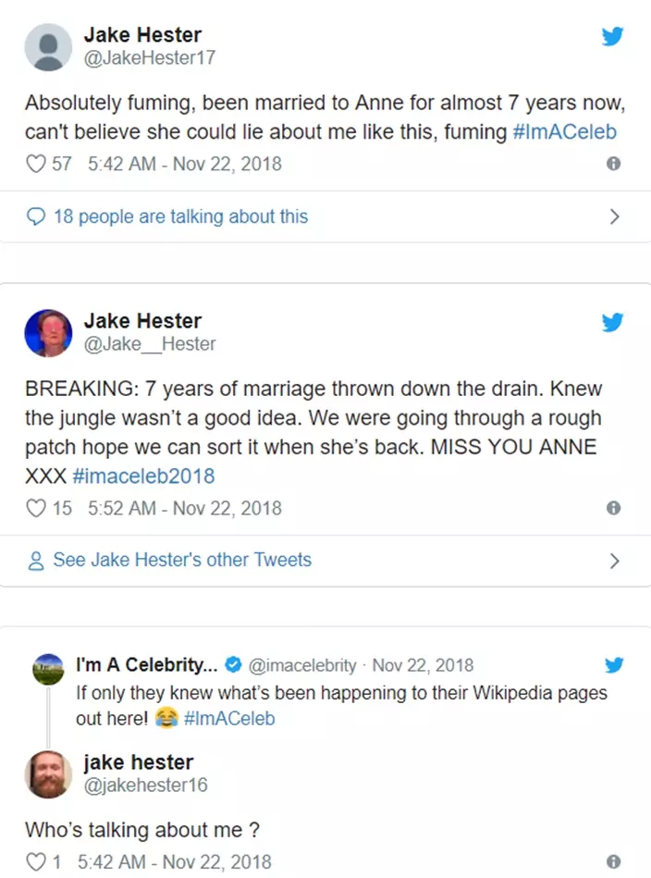
Task: Open "18 people are talking about this" link
Action: pos(180,216)
